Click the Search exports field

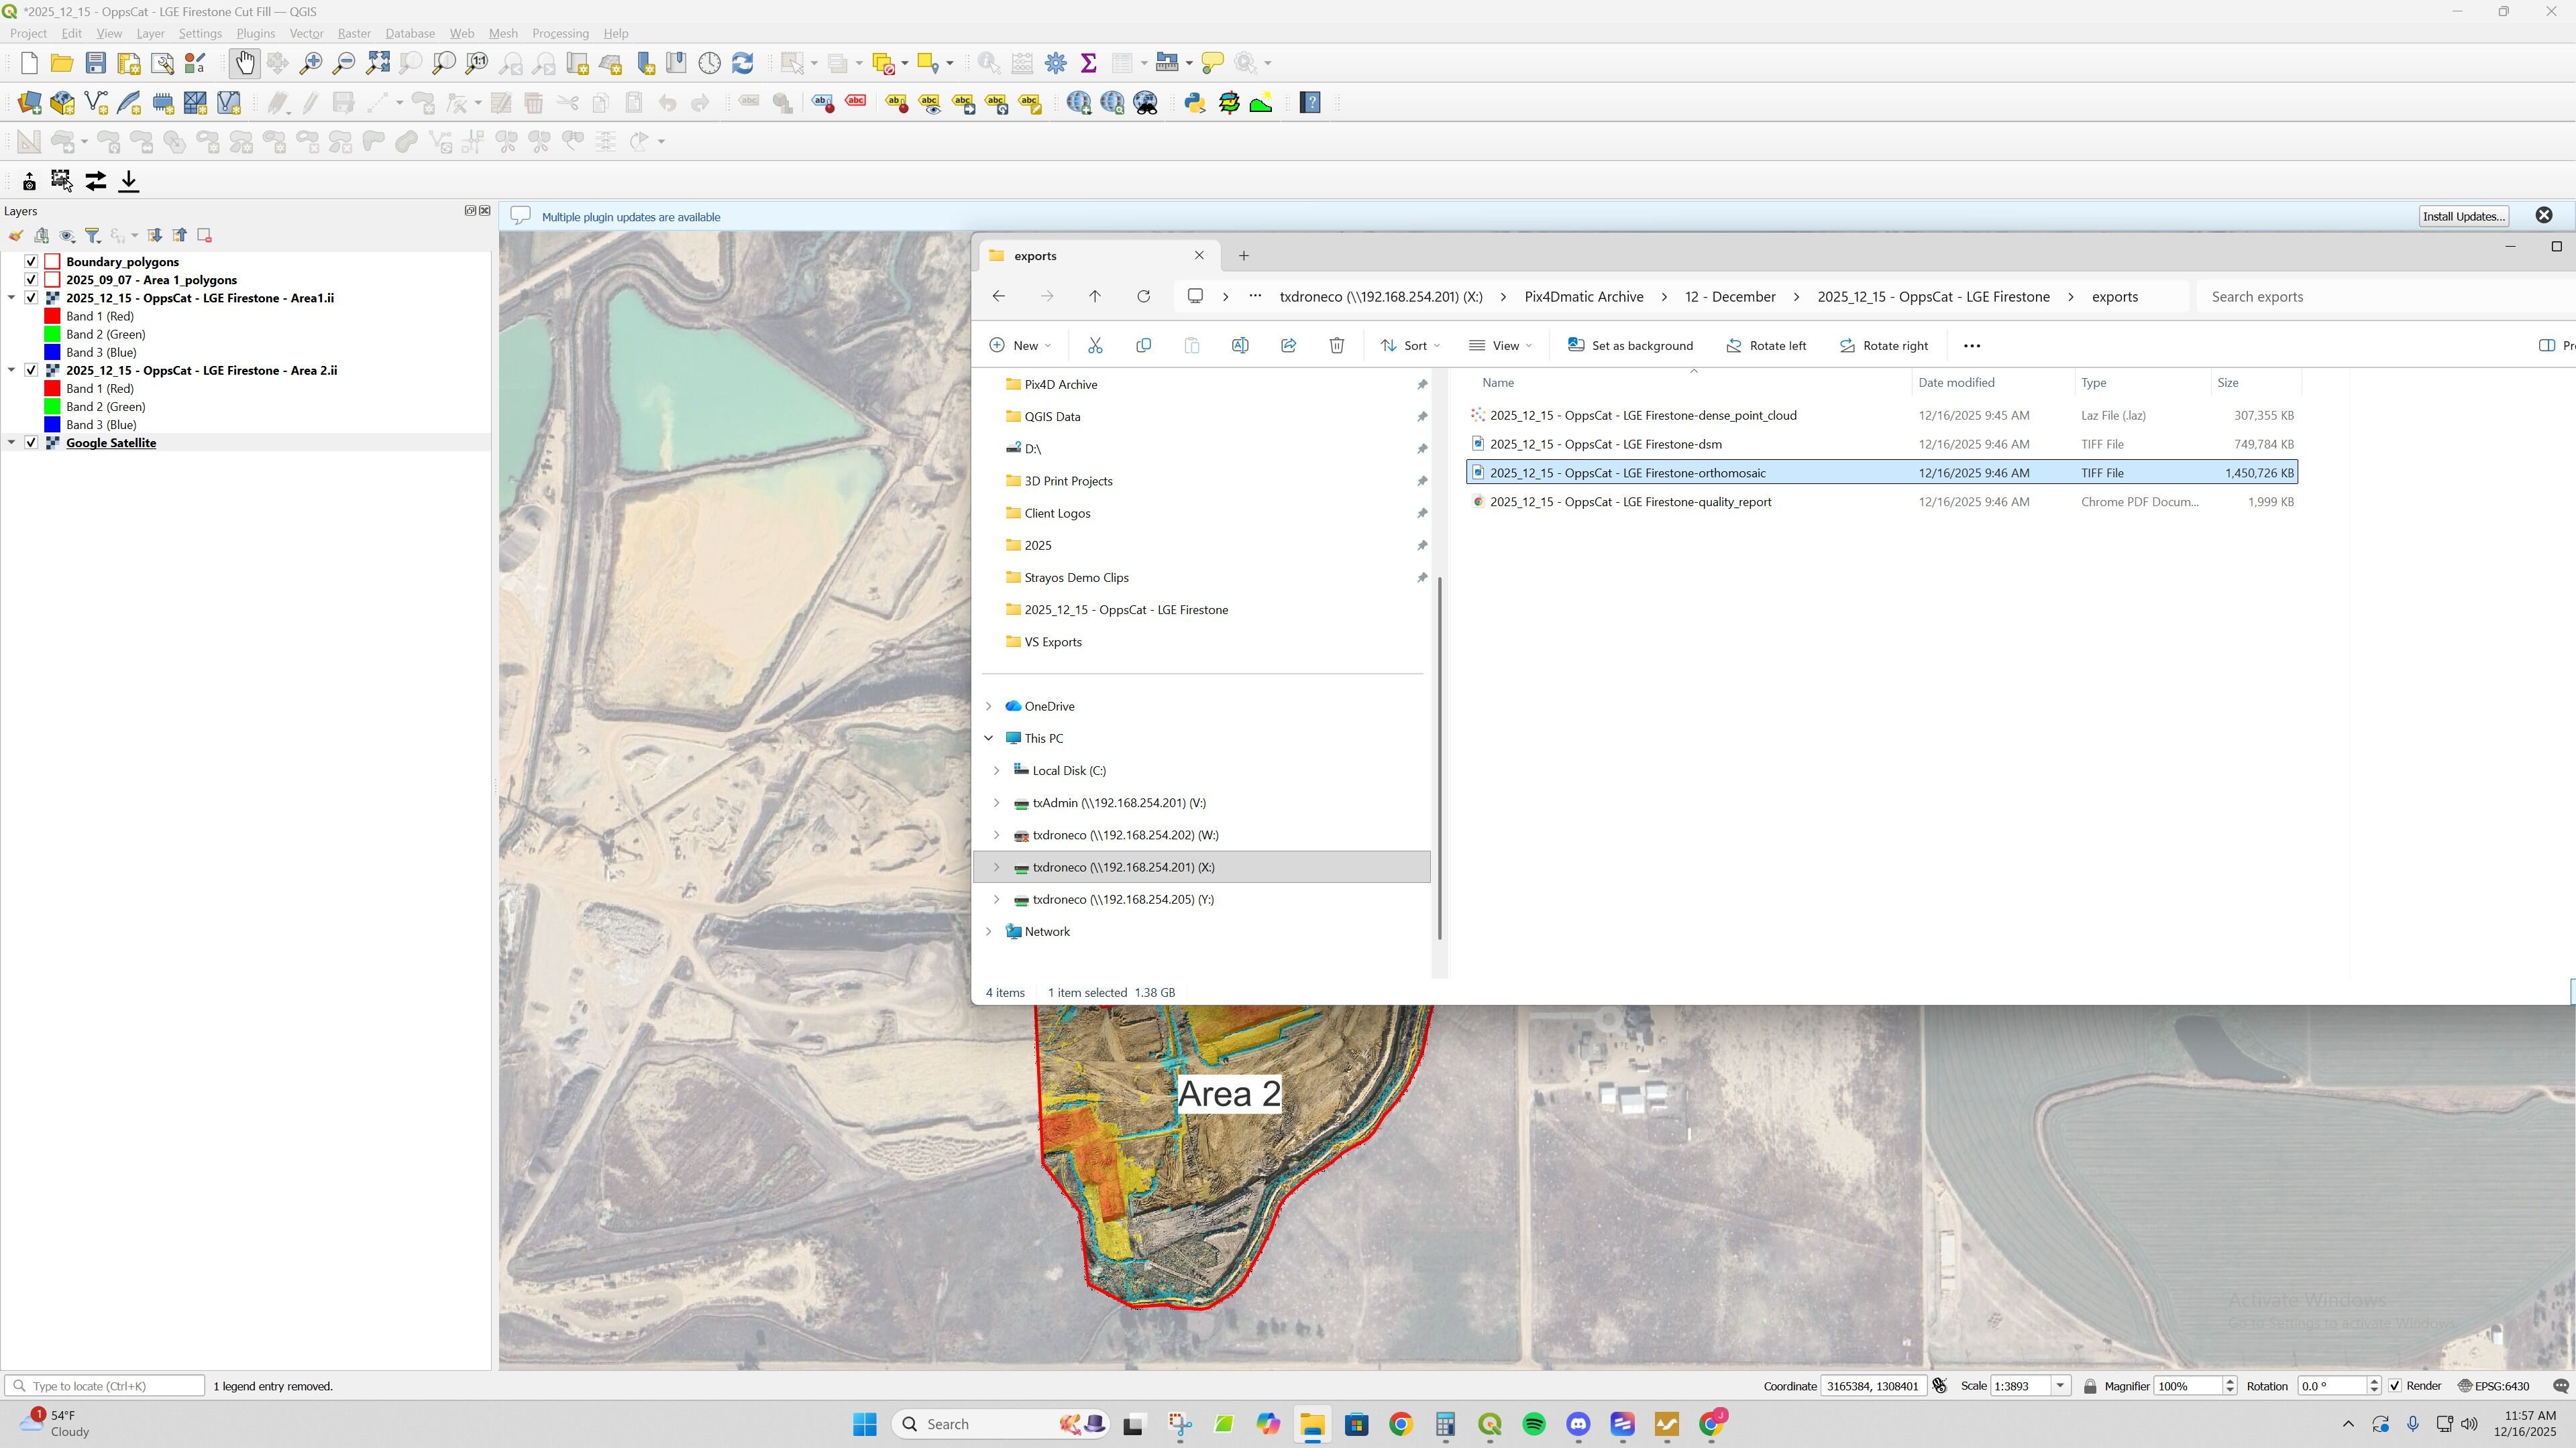pyautogui.click(x=2385, y=297)
